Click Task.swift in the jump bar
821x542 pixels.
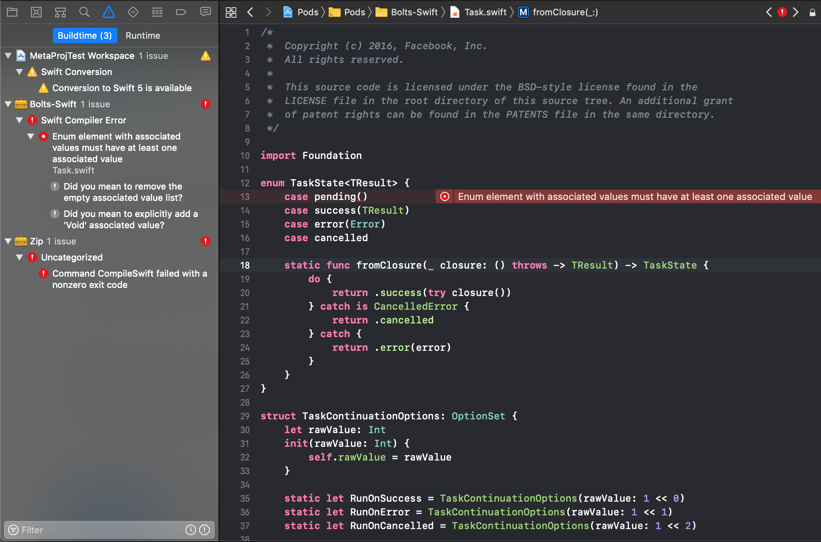(x=485, y=12)
